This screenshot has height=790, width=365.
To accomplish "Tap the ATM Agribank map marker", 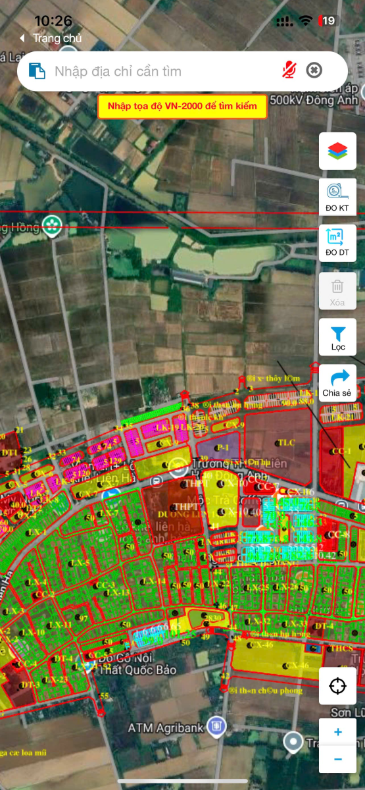I will 215,727.
